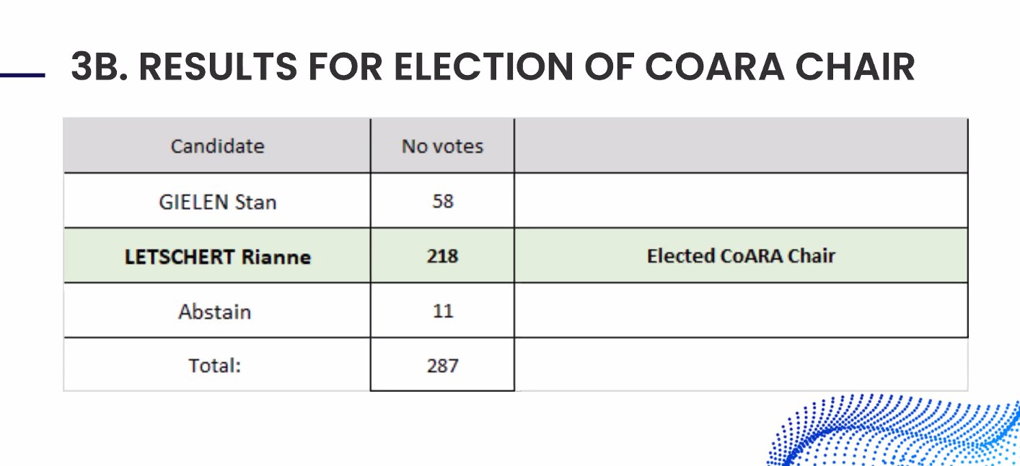Click the empty third column header cell
This screenshot has height=466, width=1020.
click(741, 146)
